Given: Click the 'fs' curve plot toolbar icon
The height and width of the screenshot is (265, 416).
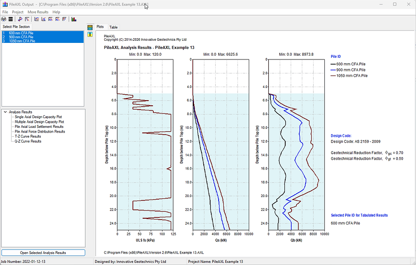Looking at the screenshot, I should (37, 19).
